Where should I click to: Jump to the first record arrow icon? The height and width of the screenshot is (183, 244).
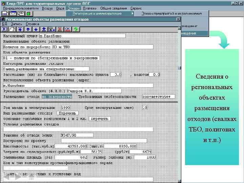pos(20,29)
